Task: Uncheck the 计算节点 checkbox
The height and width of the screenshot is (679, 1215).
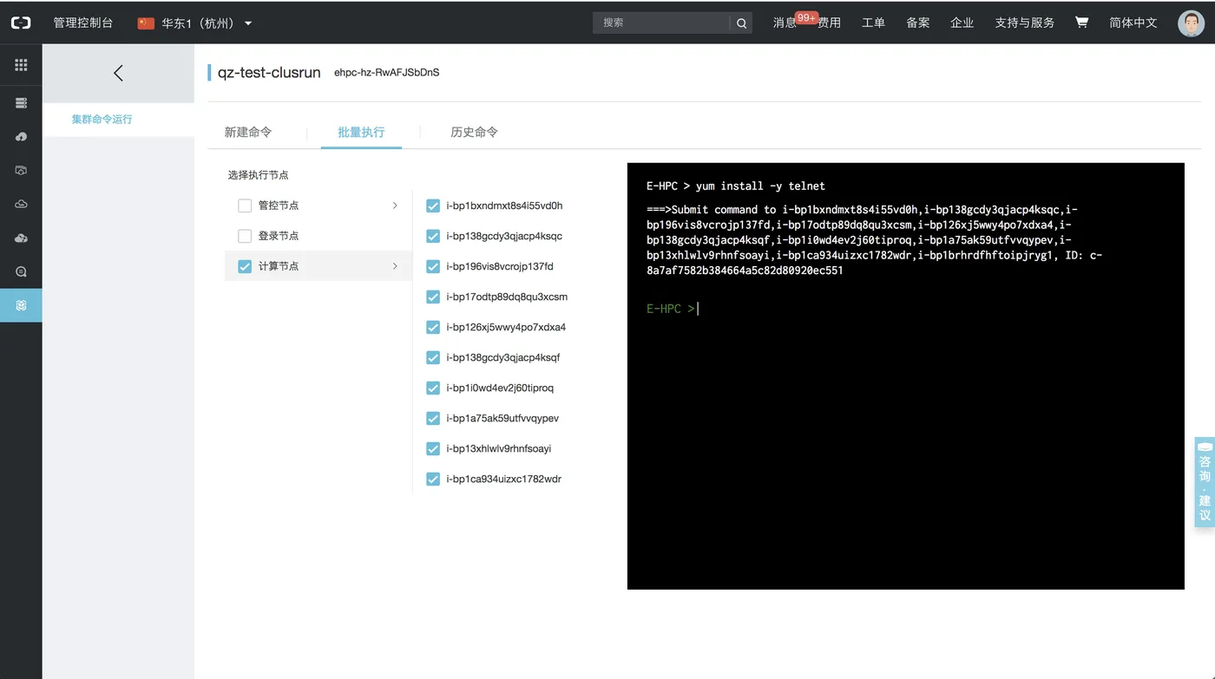Action: 245,266
